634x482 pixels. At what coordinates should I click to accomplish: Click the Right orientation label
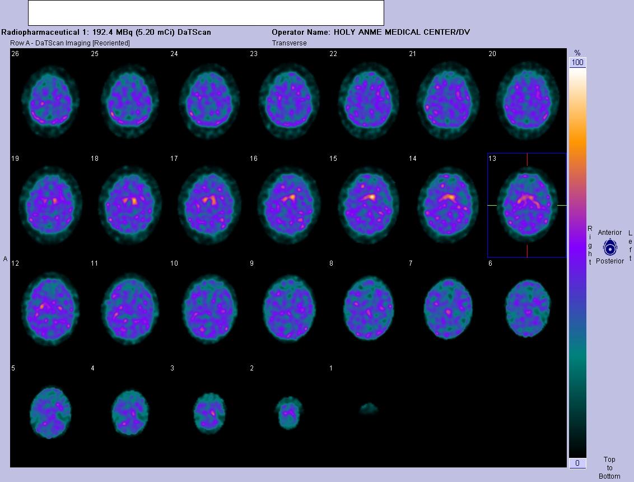click(x=589, y=245)
